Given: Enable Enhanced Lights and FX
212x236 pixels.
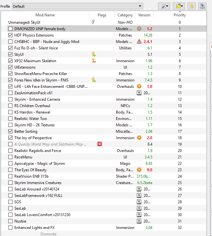Looking at the screenshot, I should click(10, 227).
